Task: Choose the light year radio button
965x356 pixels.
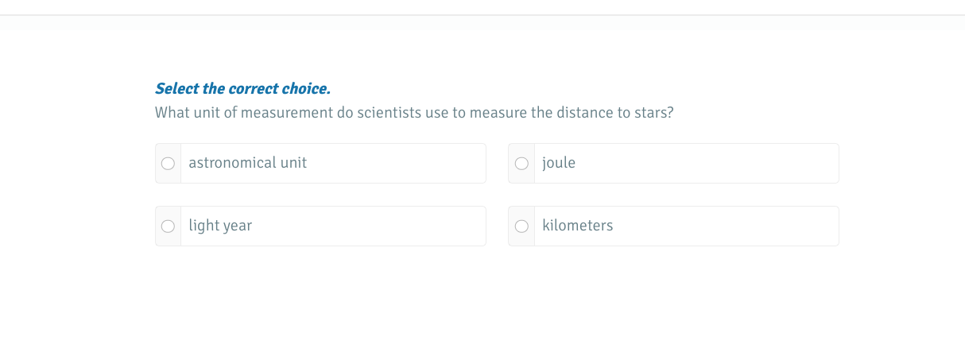Action: (168, 226)
